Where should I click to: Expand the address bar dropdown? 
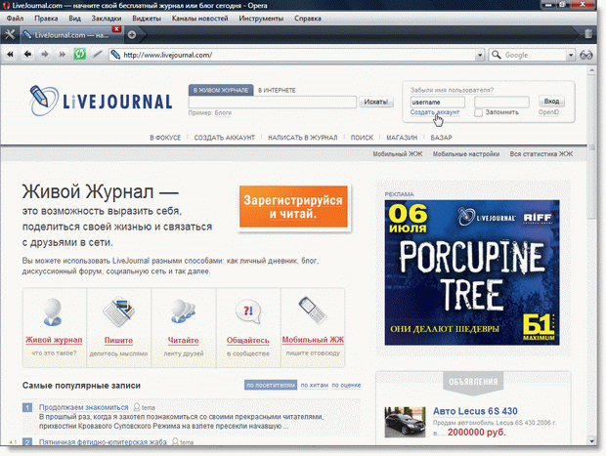(480, 56)
